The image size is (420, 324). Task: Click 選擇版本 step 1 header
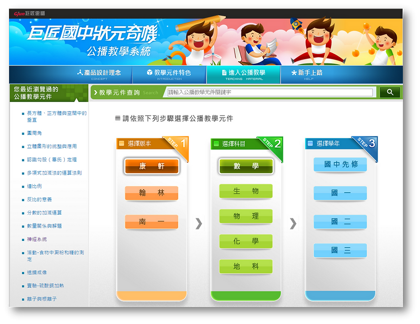[139, 144]
